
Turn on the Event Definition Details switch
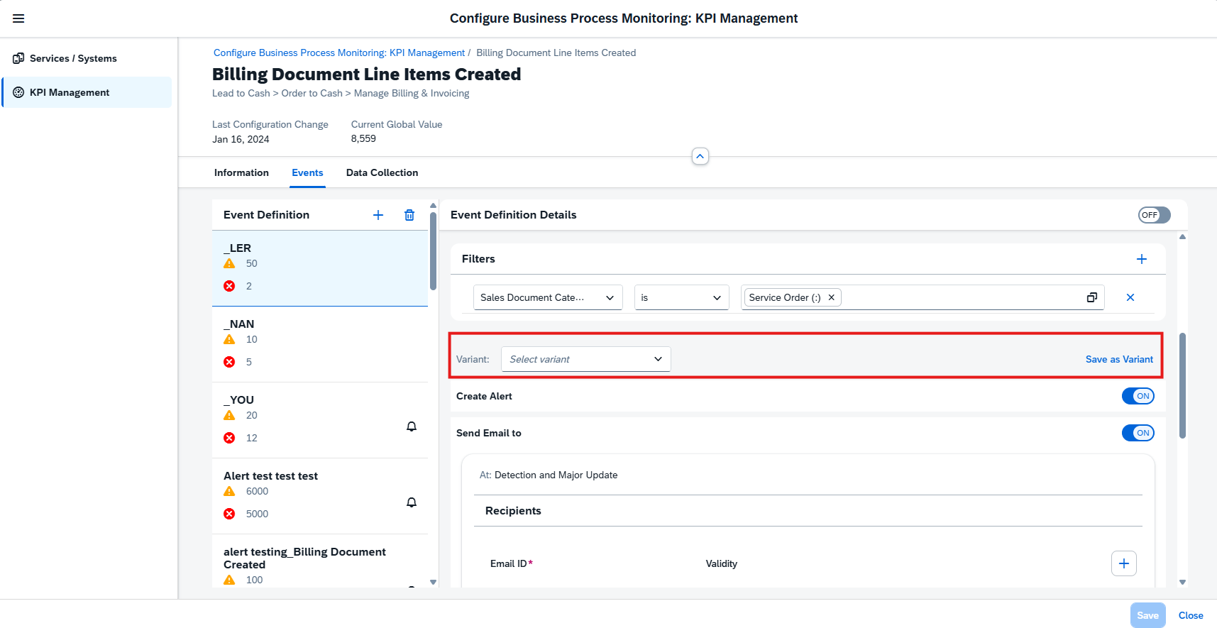click(x=1154, y=215)
